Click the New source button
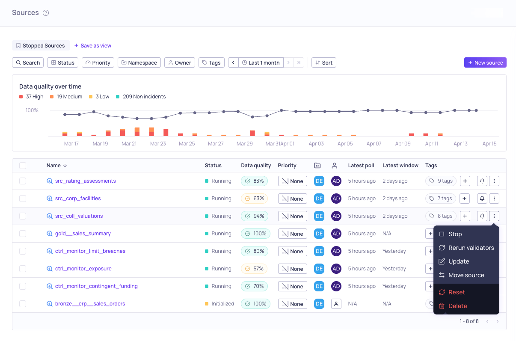 click(x=485, y=62)
